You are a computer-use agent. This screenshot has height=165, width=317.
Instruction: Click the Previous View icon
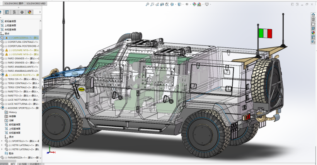(157, 4)
